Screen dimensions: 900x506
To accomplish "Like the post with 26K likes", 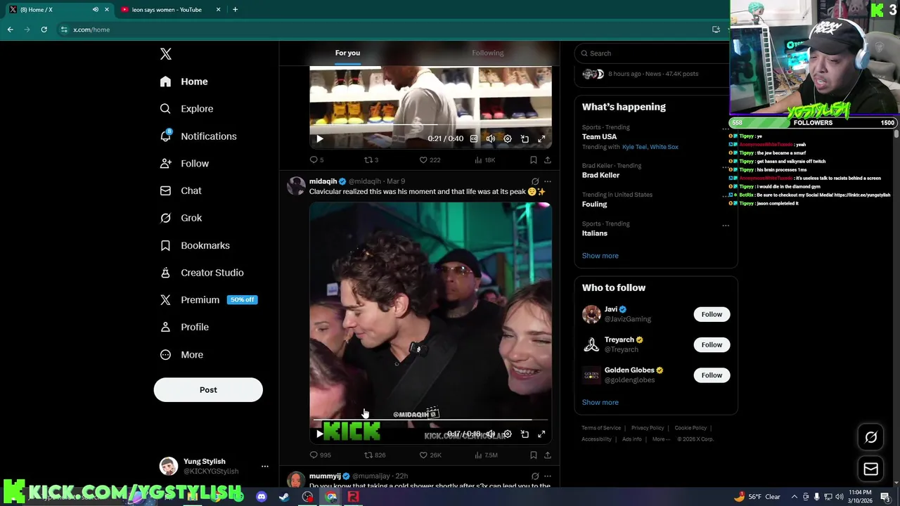I will pyautogui.click(x=430, y=455).
